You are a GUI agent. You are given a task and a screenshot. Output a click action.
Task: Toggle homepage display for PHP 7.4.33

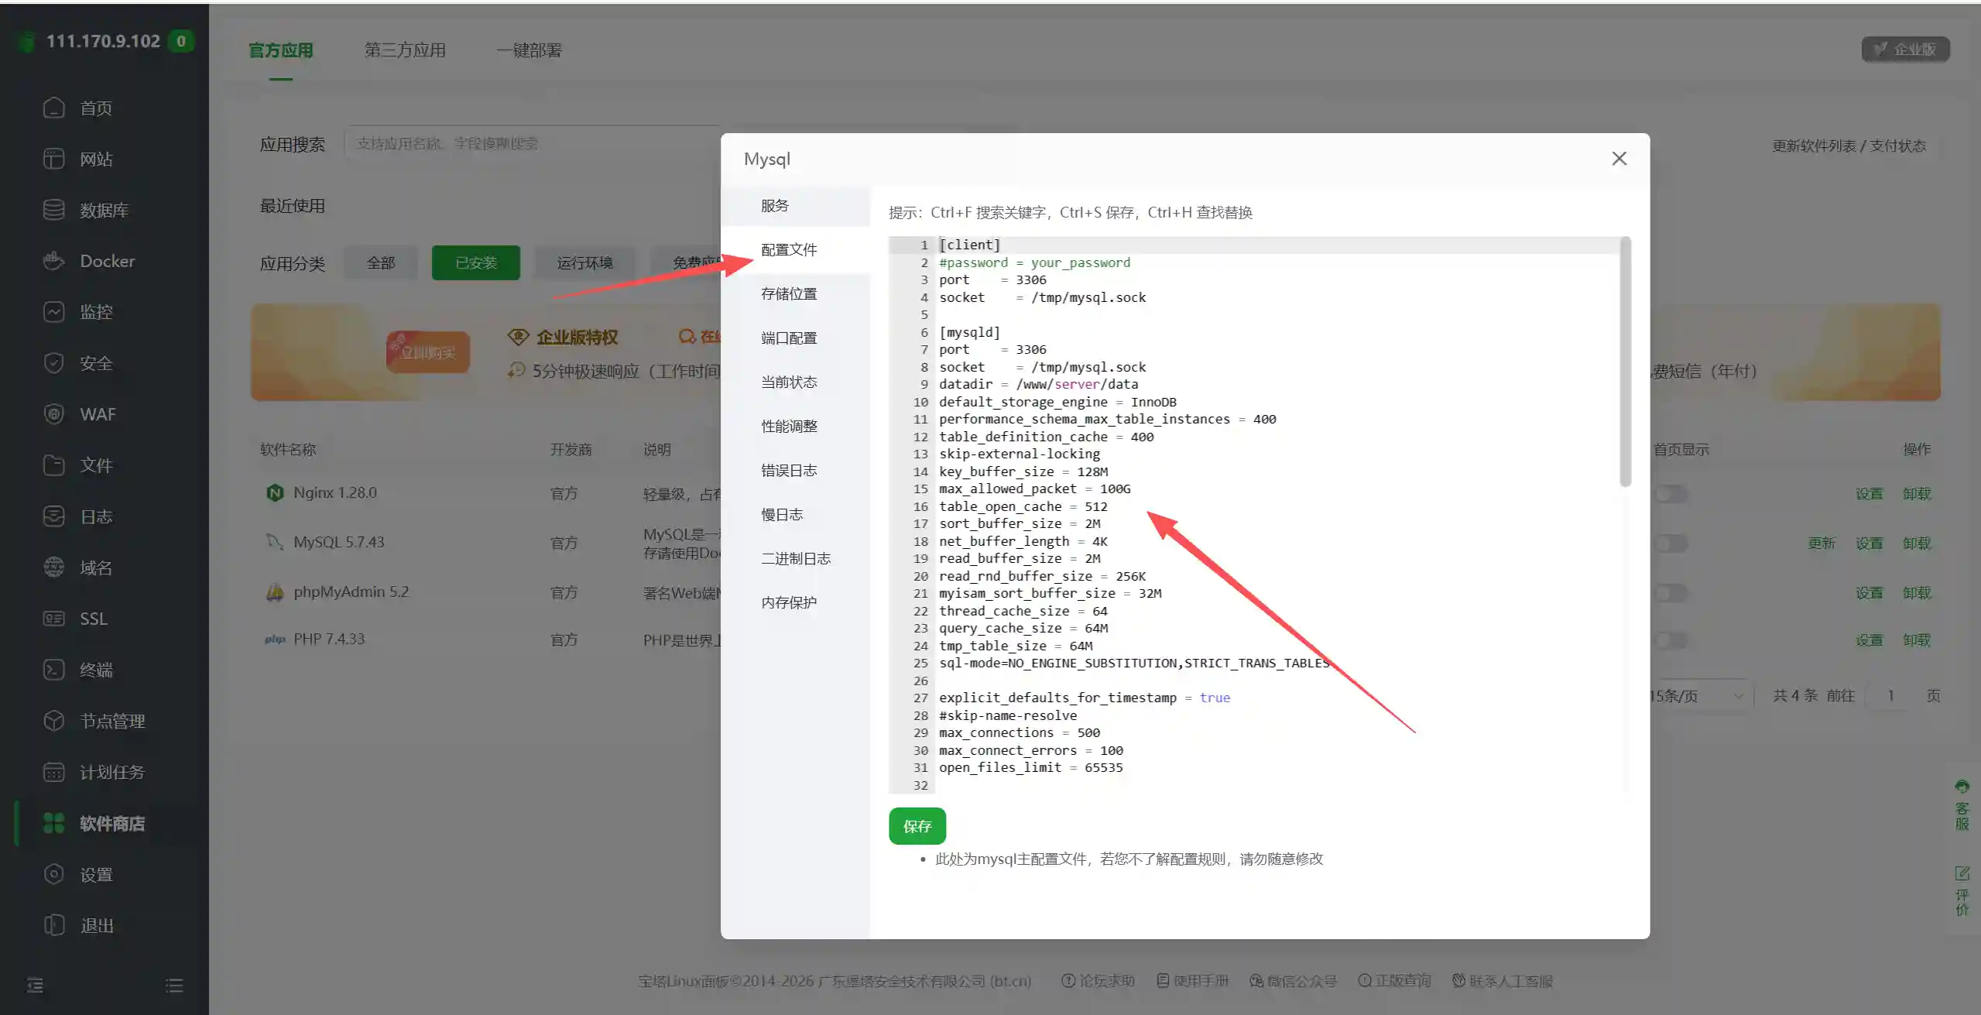coord(1671,640)
